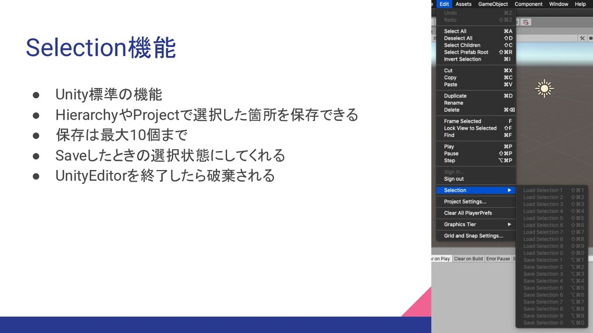Choose Invert Selection menu entry
Screen dimensions: 593x333
click(477, 60)
